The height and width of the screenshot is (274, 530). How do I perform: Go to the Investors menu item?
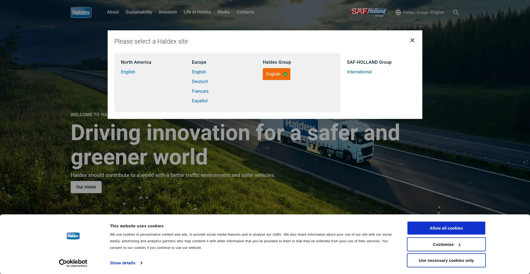click(x=168, y=12)
